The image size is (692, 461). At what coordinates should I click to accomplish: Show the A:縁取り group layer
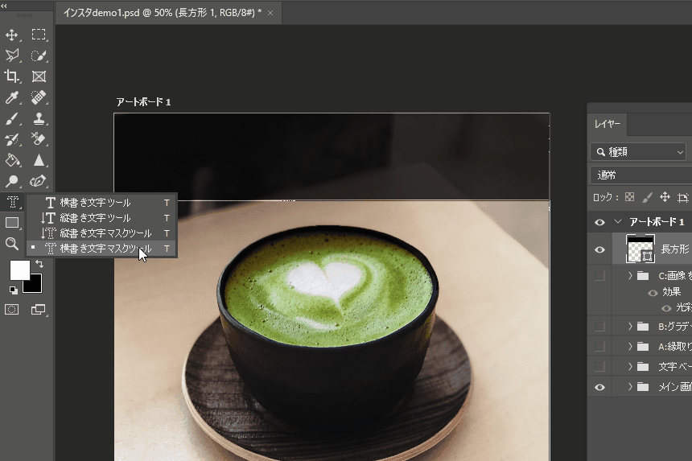click(x=599, y=346)
